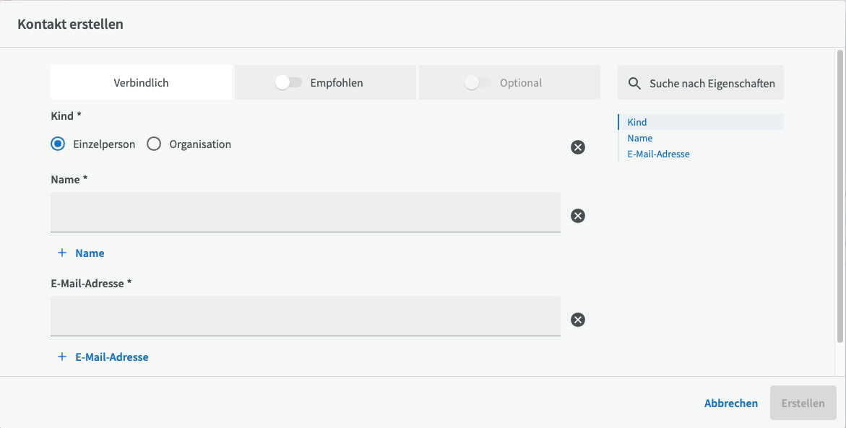Screen dimensions: 846x428
Task: Jump to E-Mail-Adresse in the property list
Action: [x=658, y=154]
